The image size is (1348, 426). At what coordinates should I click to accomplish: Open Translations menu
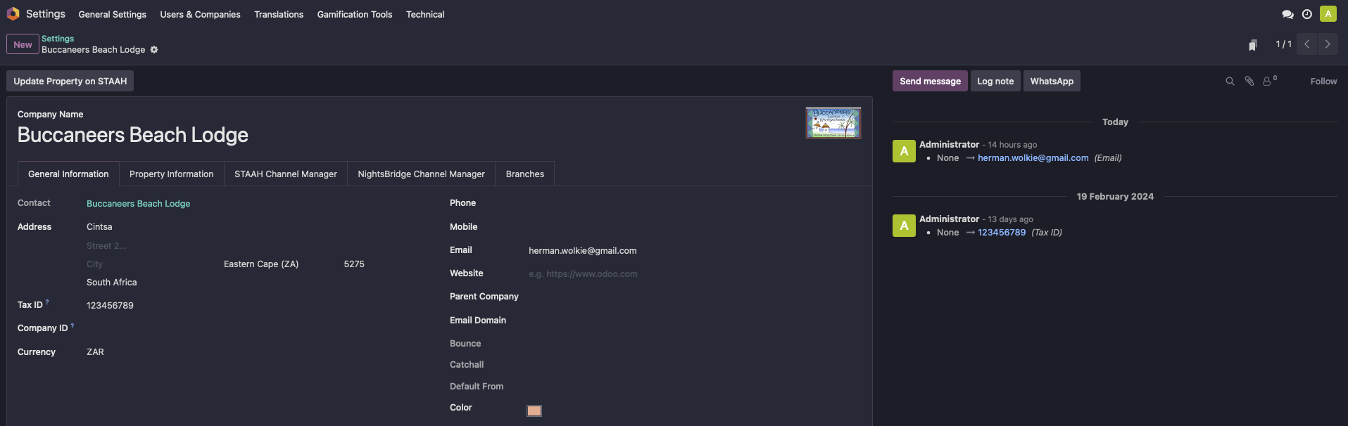[279, 14]
